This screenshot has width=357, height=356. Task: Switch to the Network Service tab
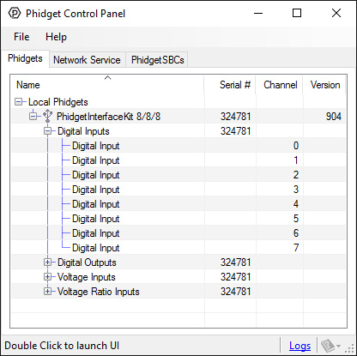point(87,60)
